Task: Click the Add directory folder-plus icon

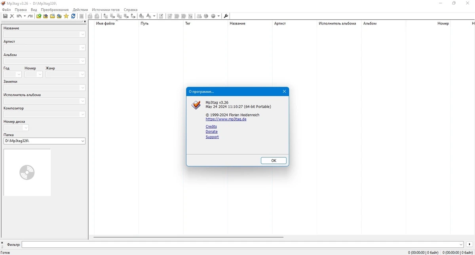Action: [46, 16]
